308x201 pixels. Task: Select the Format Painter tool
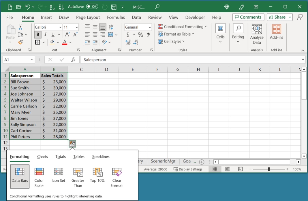click(x=21, y=42)
